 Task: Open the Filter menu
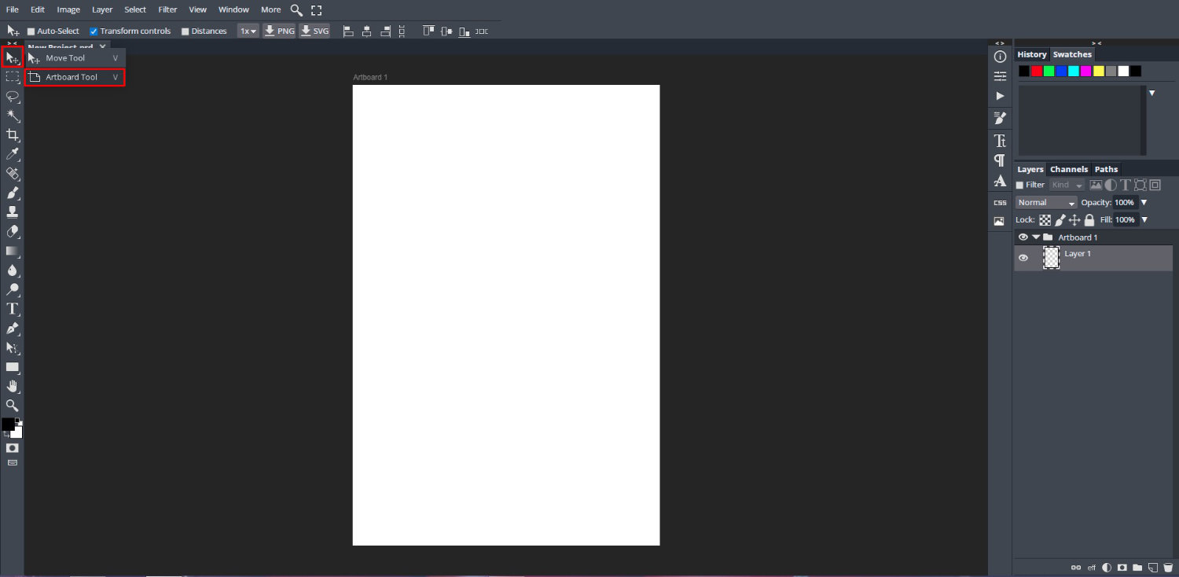(x=167, y=9)
